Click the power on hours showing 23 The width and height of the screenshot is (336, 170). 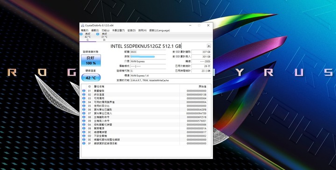(x=201, y=71)
